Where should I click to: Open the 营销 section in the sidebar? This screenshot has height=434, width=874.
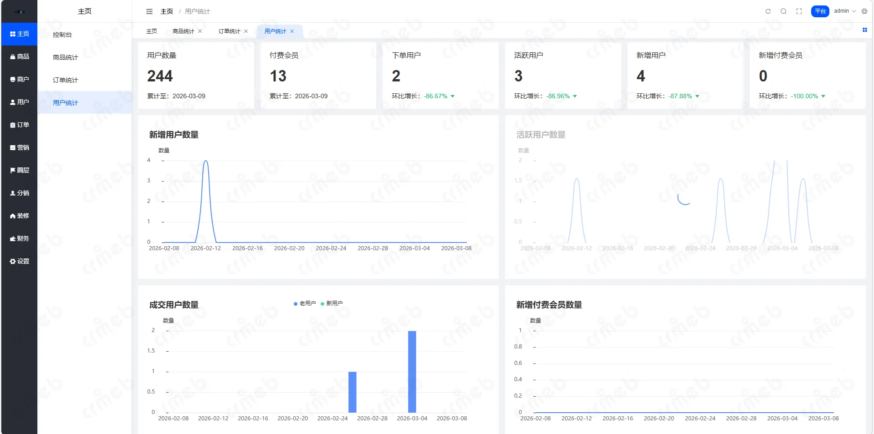coord(19,148)
